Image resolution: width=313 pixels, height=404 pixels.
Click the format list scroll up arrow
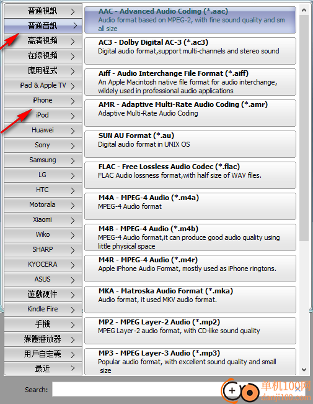pyautogui.click(x=304, y=11)
